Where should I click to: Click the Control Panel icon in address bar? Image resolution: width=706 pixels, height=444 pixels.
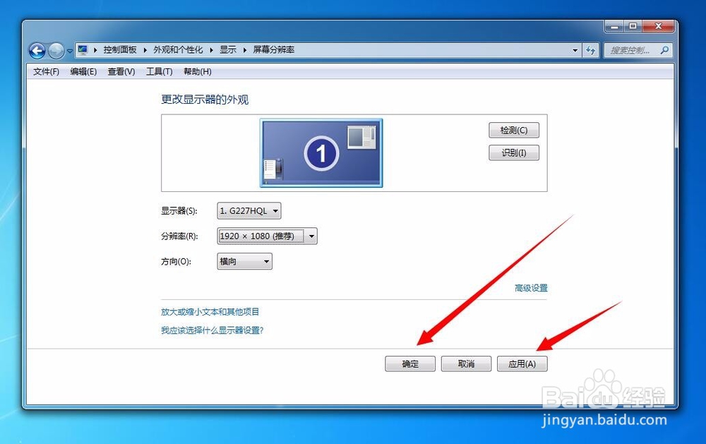tap(83, 49)
